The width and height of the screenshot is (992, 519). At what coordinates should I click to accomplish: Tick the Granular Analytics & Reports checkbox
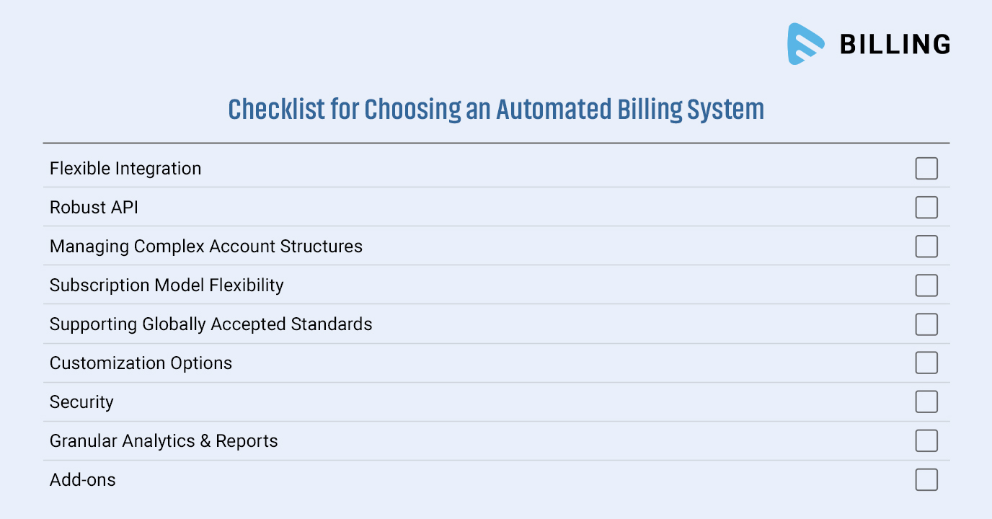coord(926,440)
